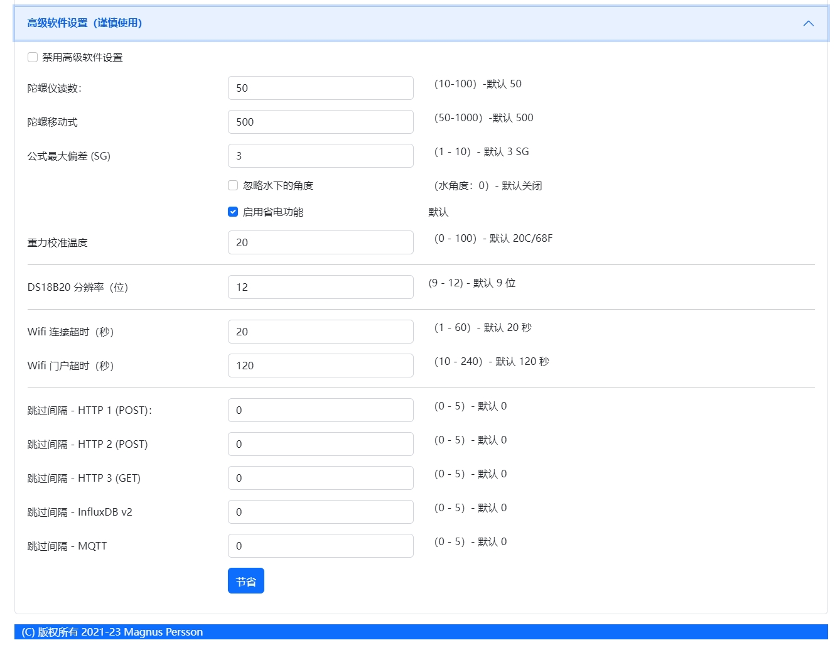Viewport: 840px width, 645px height.
Task: Disable the 启用省电功能 checkbox
Action: [x=233, y=212]
